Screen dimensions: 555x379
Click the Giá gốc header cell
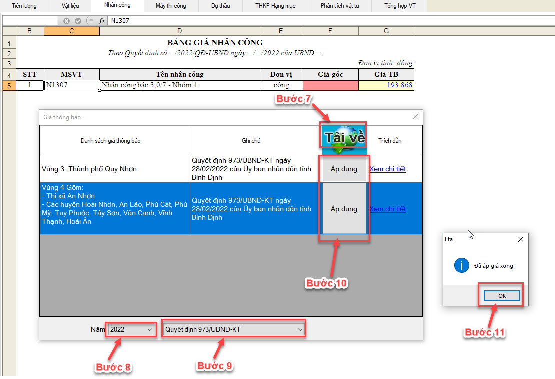click(x=331, y=75)
